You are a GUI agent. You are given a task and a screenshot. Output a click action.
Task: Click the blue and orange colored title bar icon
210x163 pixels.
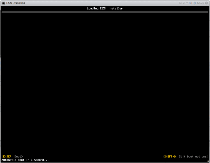tap(190, 3)
